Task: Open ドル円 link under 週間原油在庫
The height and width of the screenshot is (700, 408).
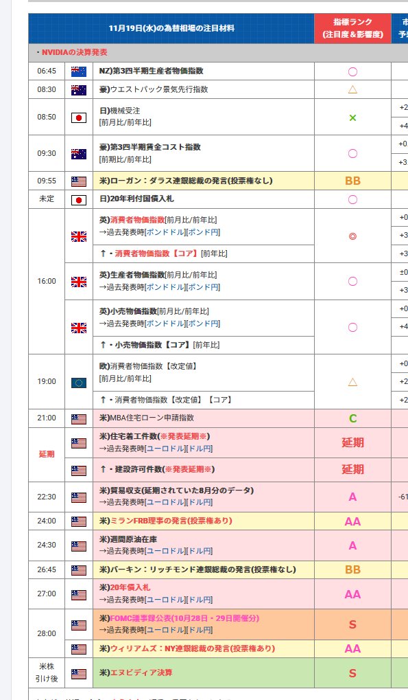Action: point(200,551)
